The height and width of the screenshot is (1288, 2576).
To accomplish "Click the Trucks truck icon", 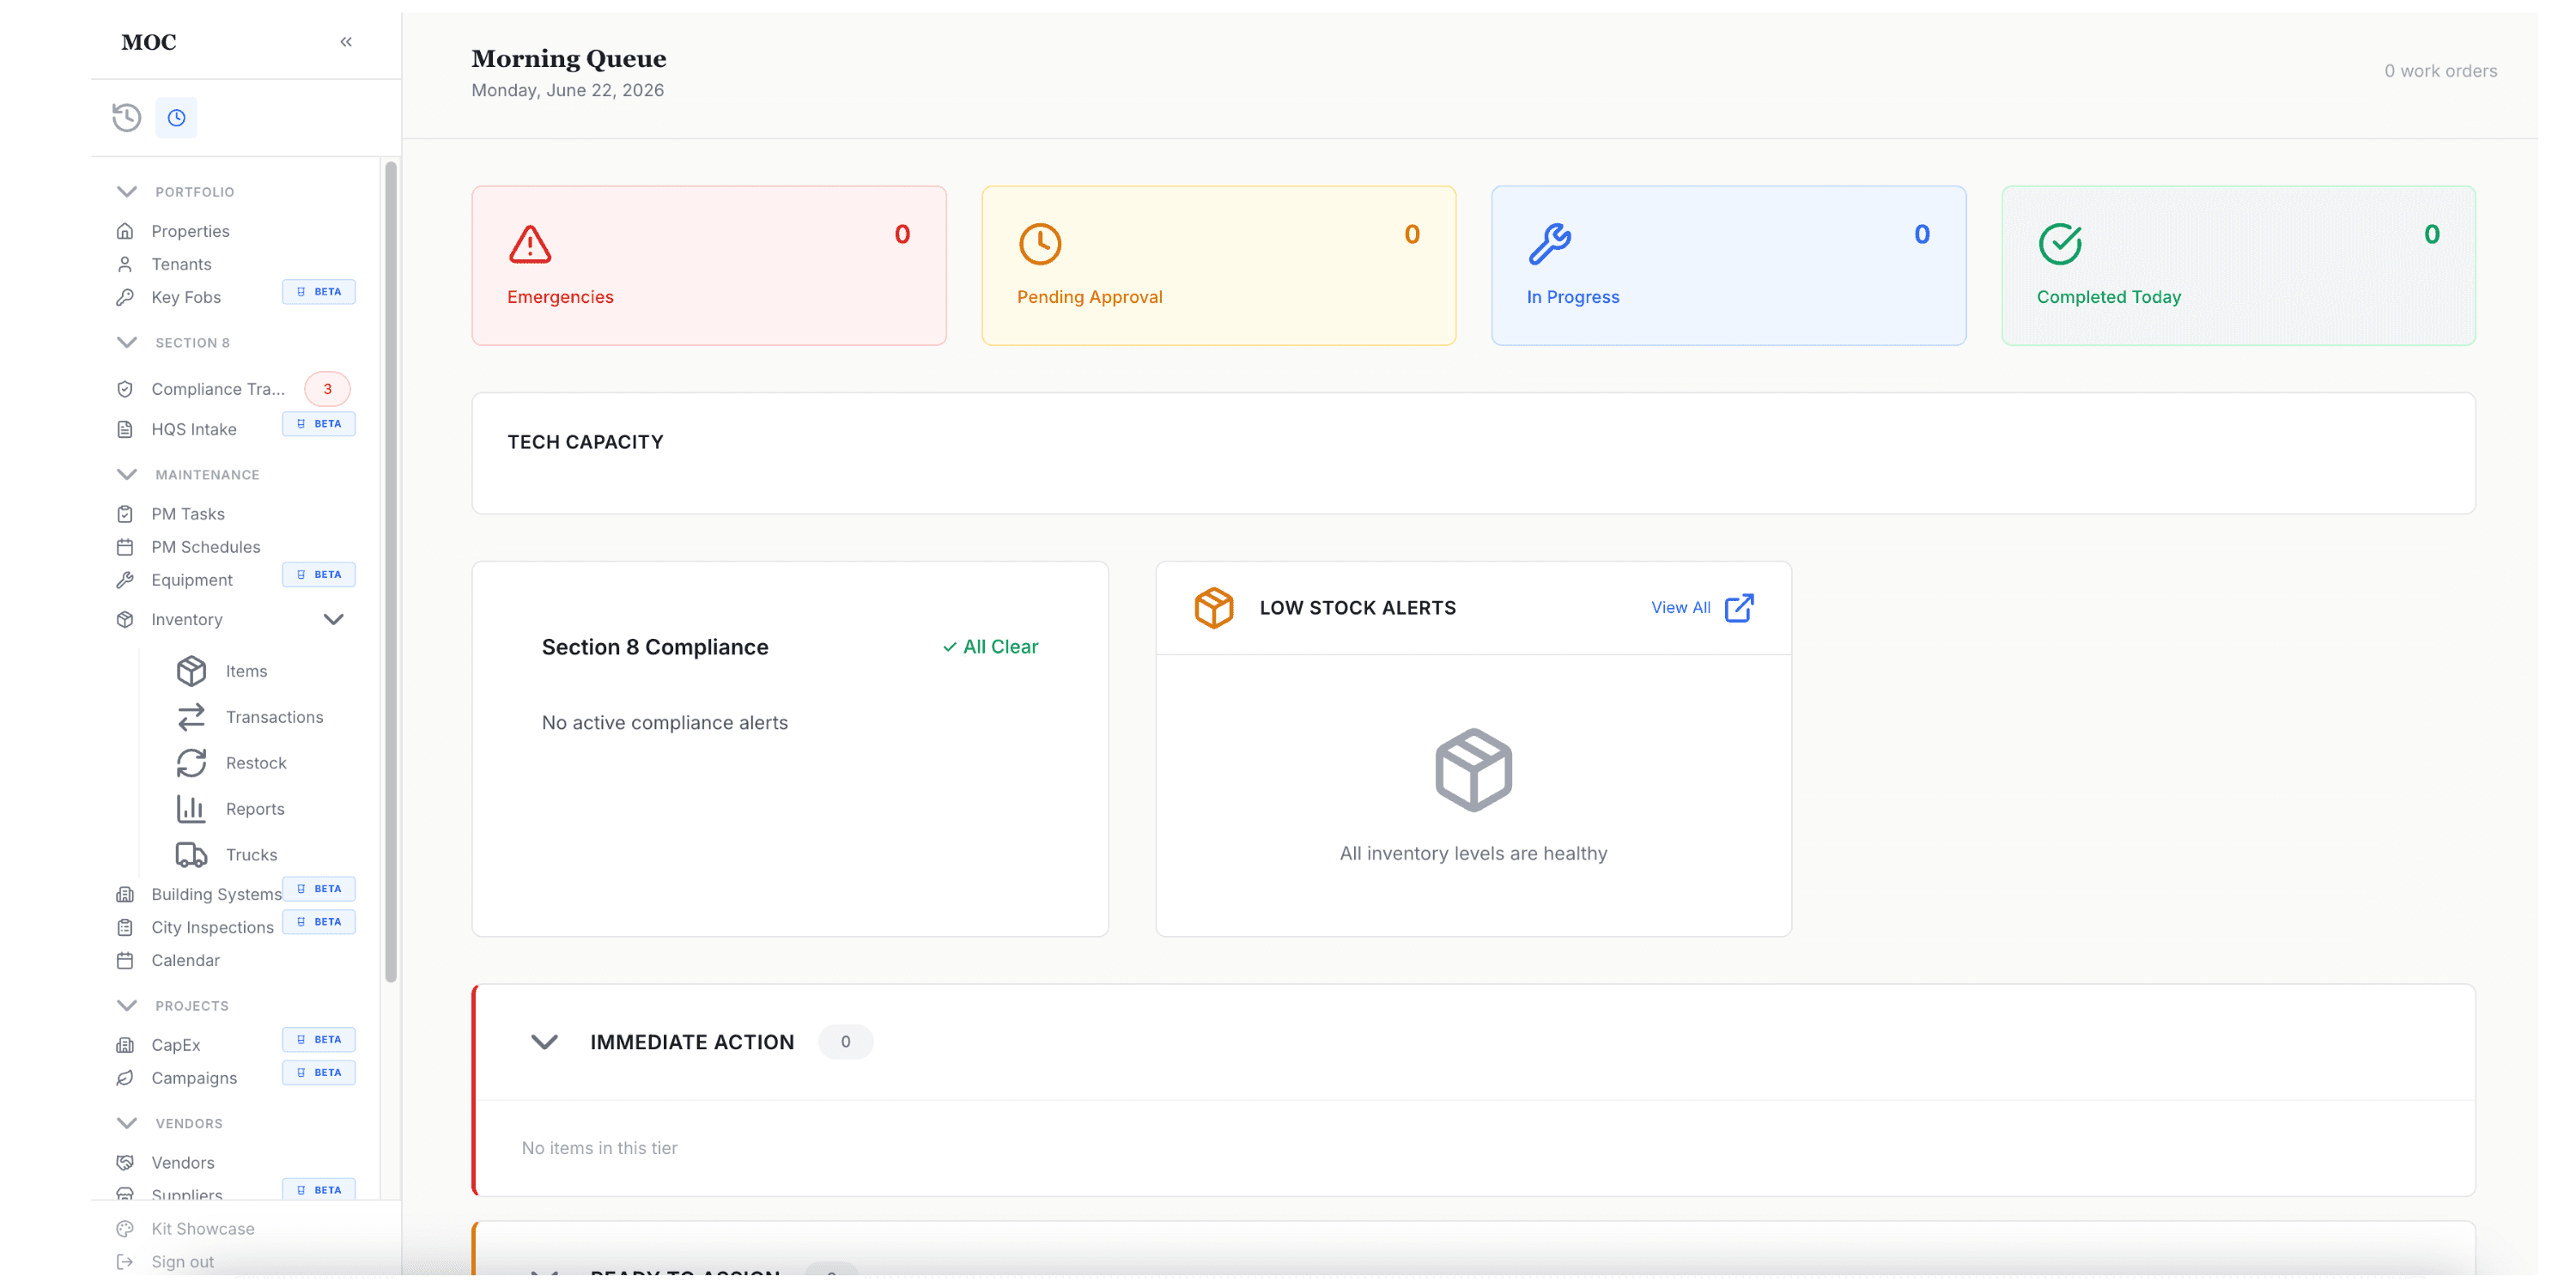I will pos(191,855).
